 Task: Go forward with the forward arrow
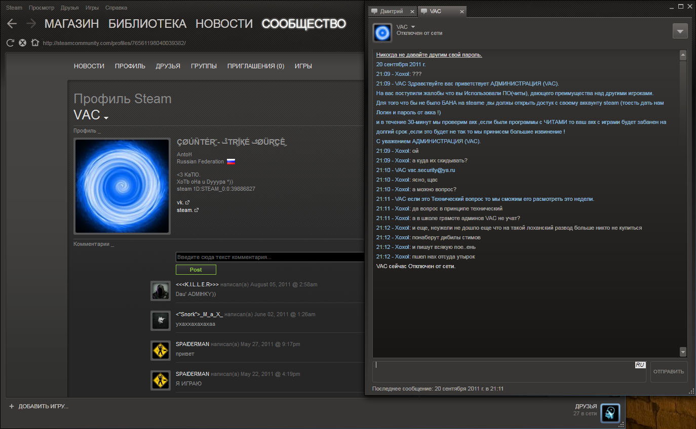(x=31, y=23)
